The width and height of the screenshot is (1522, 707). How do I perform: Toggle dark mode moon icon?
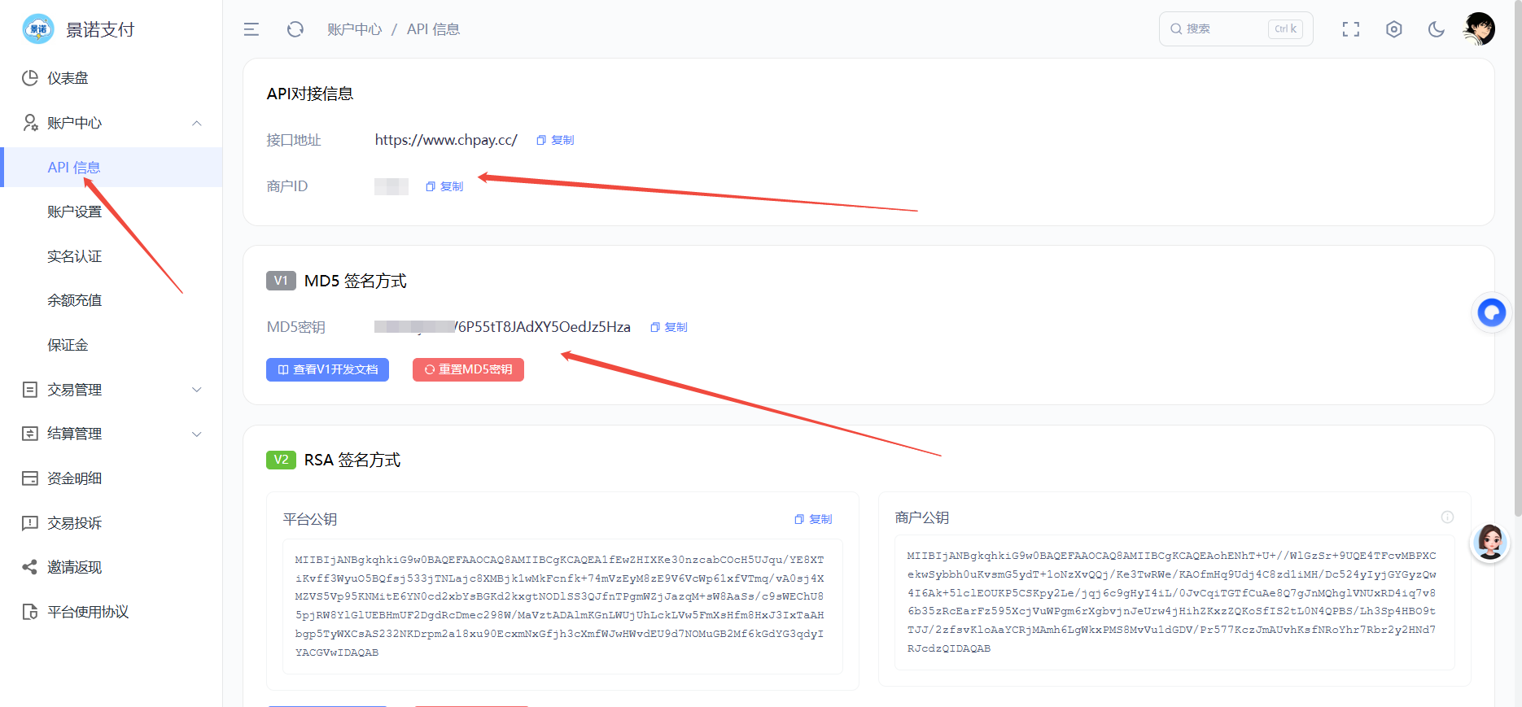(1437, 29)
